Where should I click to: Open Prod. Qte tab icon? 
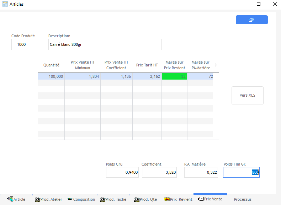tap(136, 199)
